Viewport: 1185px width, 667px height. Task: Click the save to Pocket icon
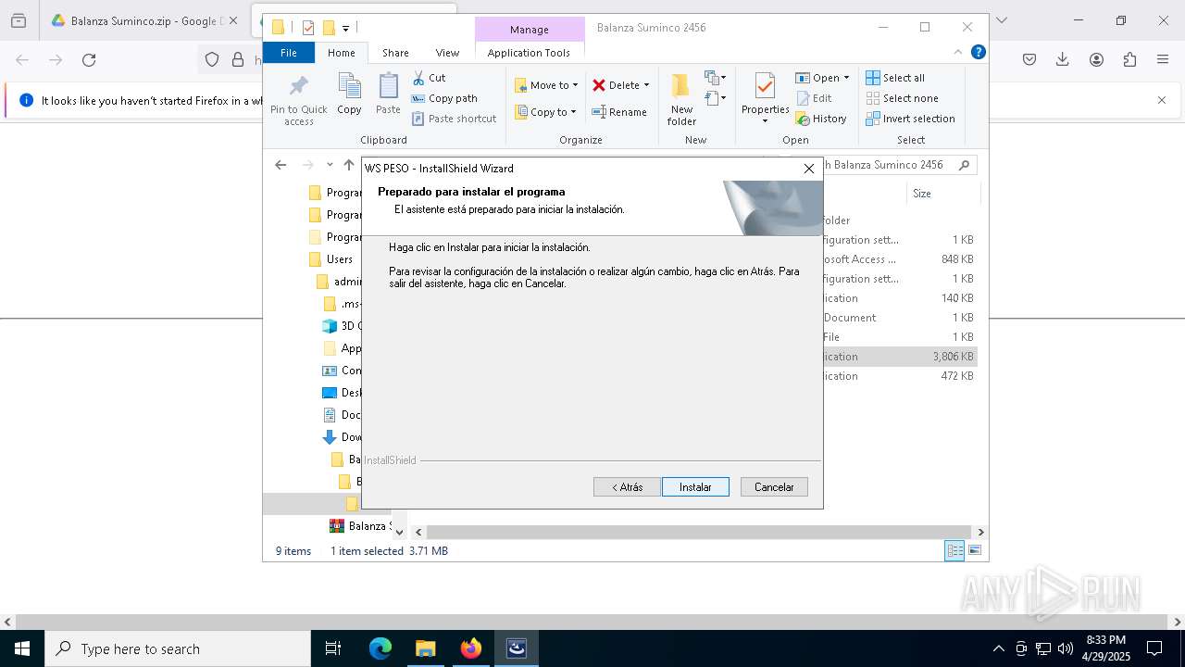(1029, 60)
